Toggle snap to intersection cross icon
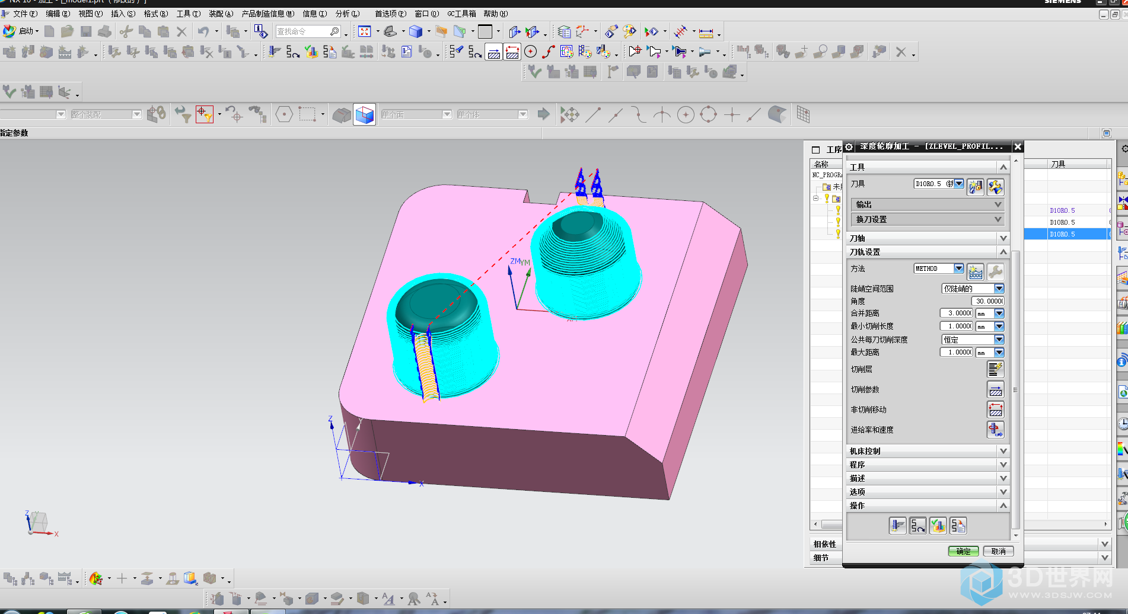 (x=732, y=115)
